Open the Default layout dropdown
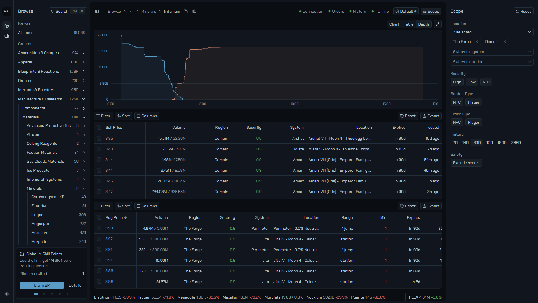The width and height of the screenshot is (538, 303). (x=406, y=11)
